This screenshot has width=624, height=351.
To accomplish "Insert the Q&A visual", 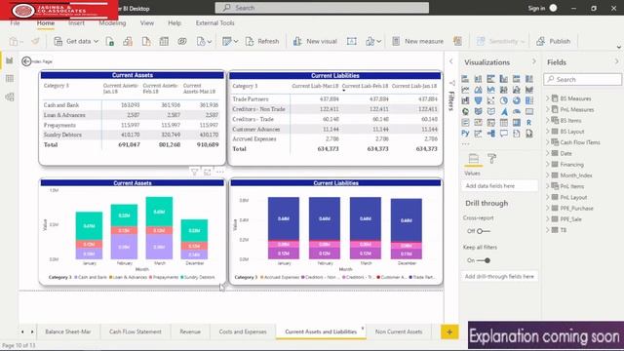I will click(504, 134).
